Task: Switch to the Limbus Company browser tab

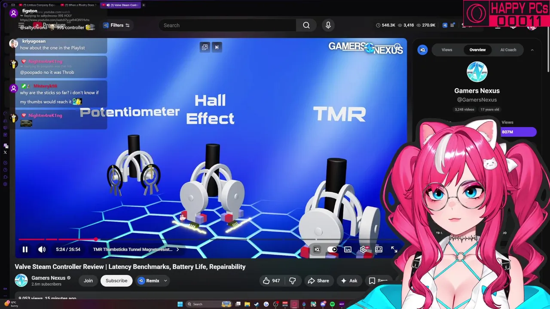Action: 38,5
